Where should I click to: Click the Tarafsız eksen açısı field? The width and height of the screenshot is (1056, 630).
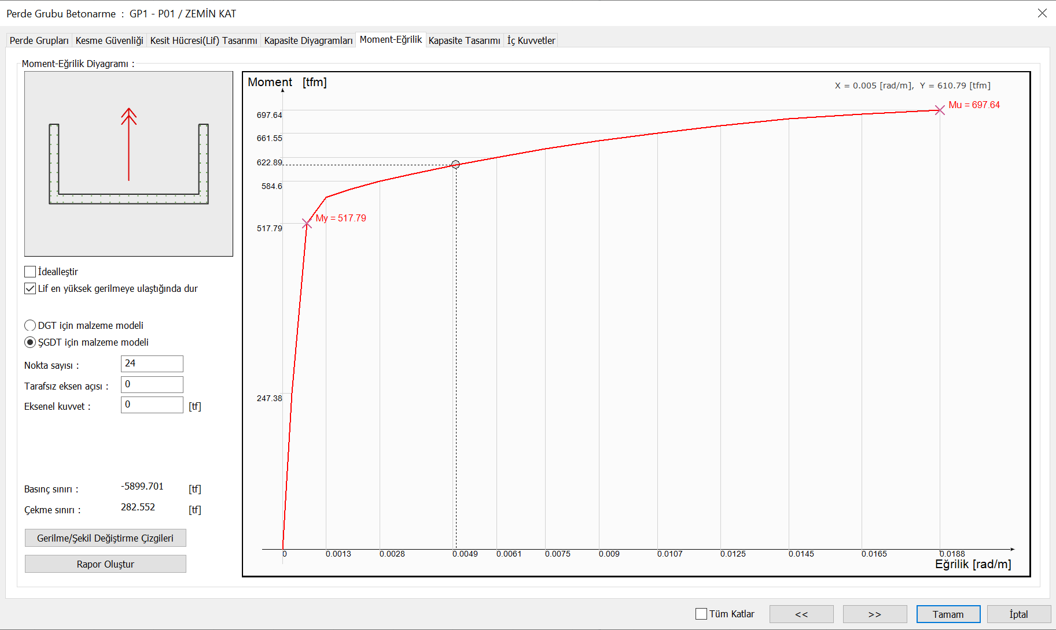coord(152,384)
